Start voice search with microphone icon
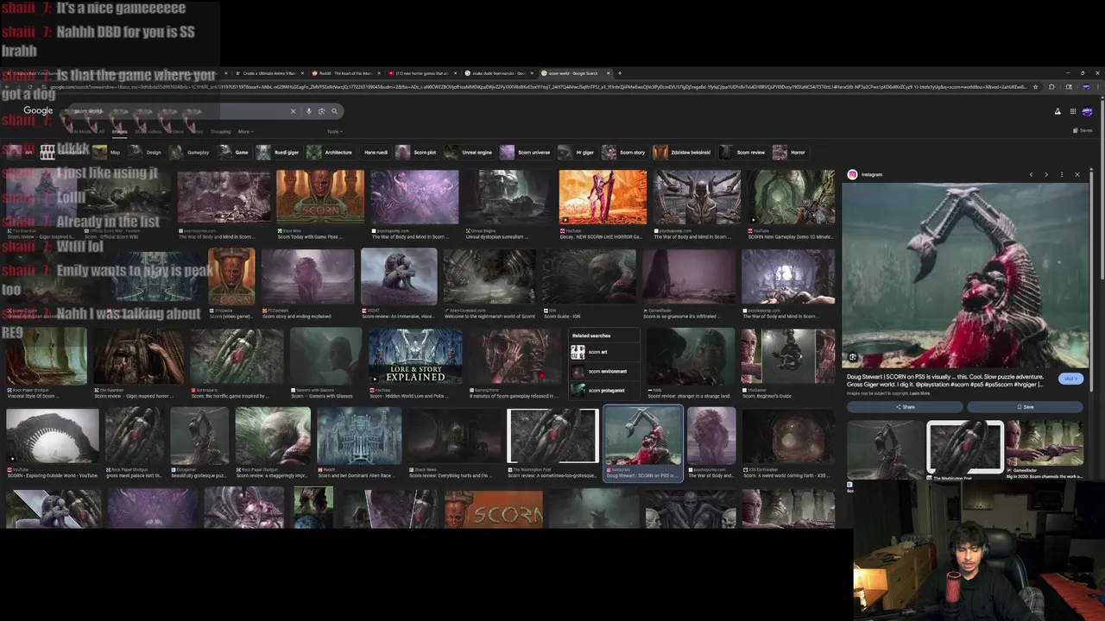This screenshot has height=621, width=1105. 308,111
